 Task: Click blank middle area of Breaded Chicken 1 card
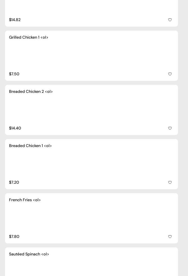91,164
